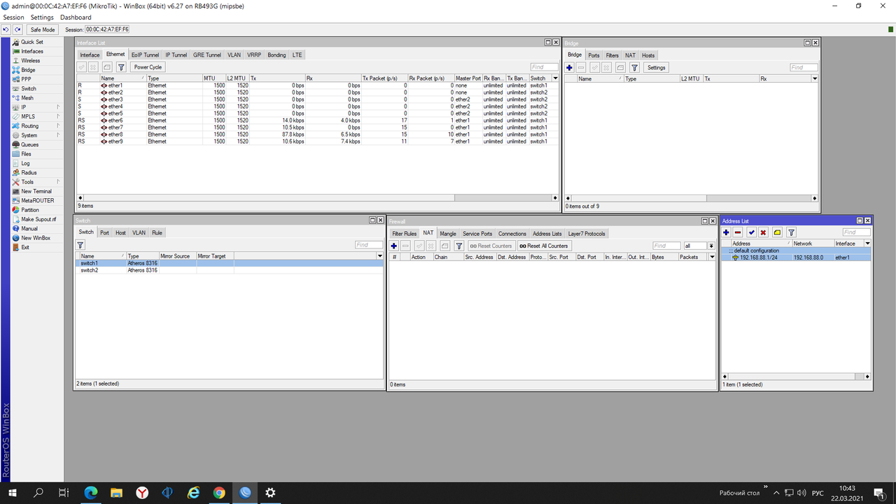This screenshot has width=896, height=504.
Task: Select switch2 row in Switch window
Action: 230,270
